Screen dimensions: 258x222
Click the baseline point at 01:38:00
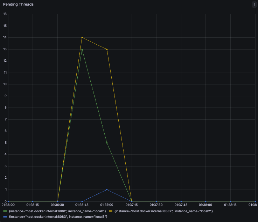coord(206,201)
